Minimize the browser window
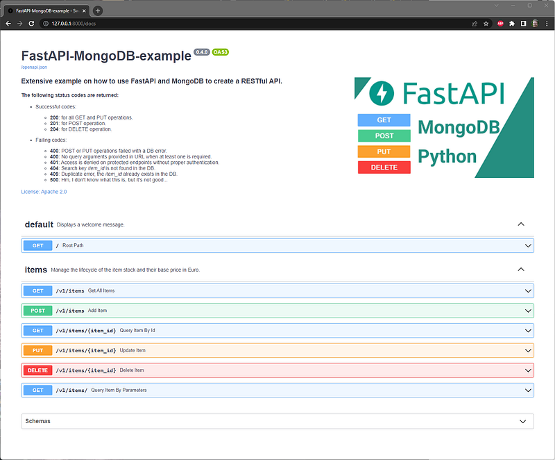 coord(513,6)
